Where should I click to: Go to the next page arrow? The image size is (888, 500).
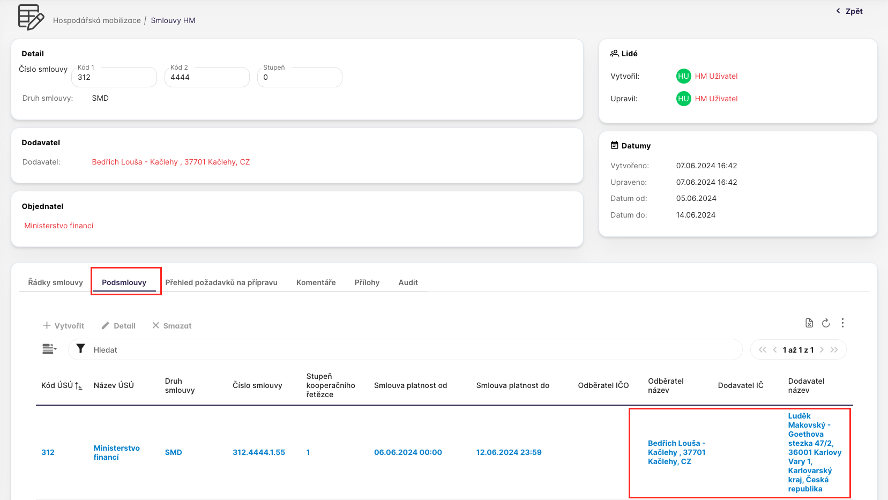click(x=822, y=350)
